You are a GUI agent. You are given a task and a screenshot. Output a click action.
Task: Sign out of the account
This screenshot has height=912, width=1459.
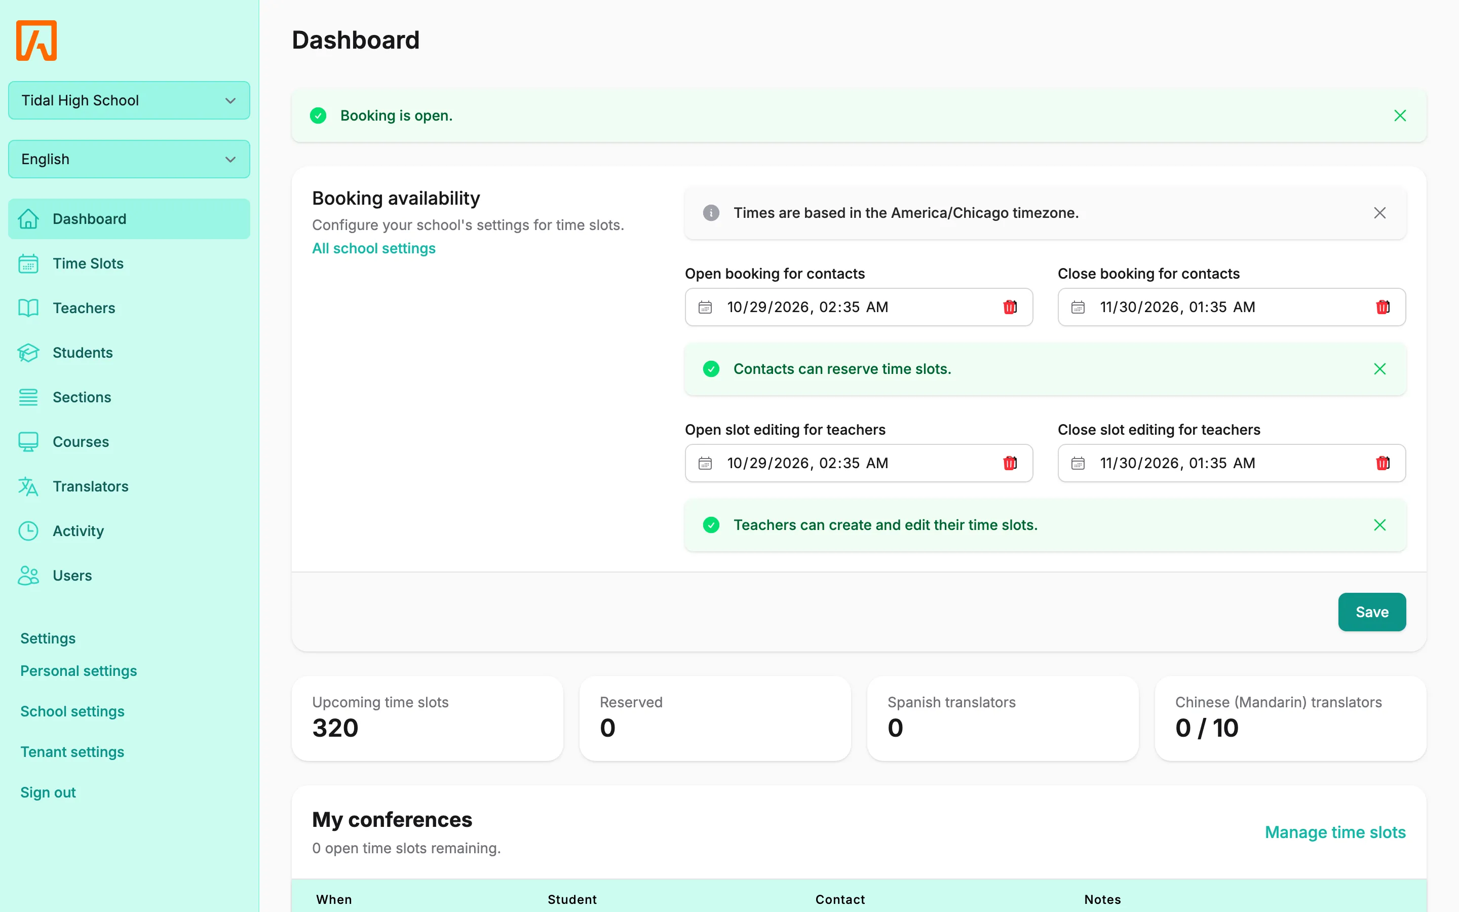[x=48, y=792]
